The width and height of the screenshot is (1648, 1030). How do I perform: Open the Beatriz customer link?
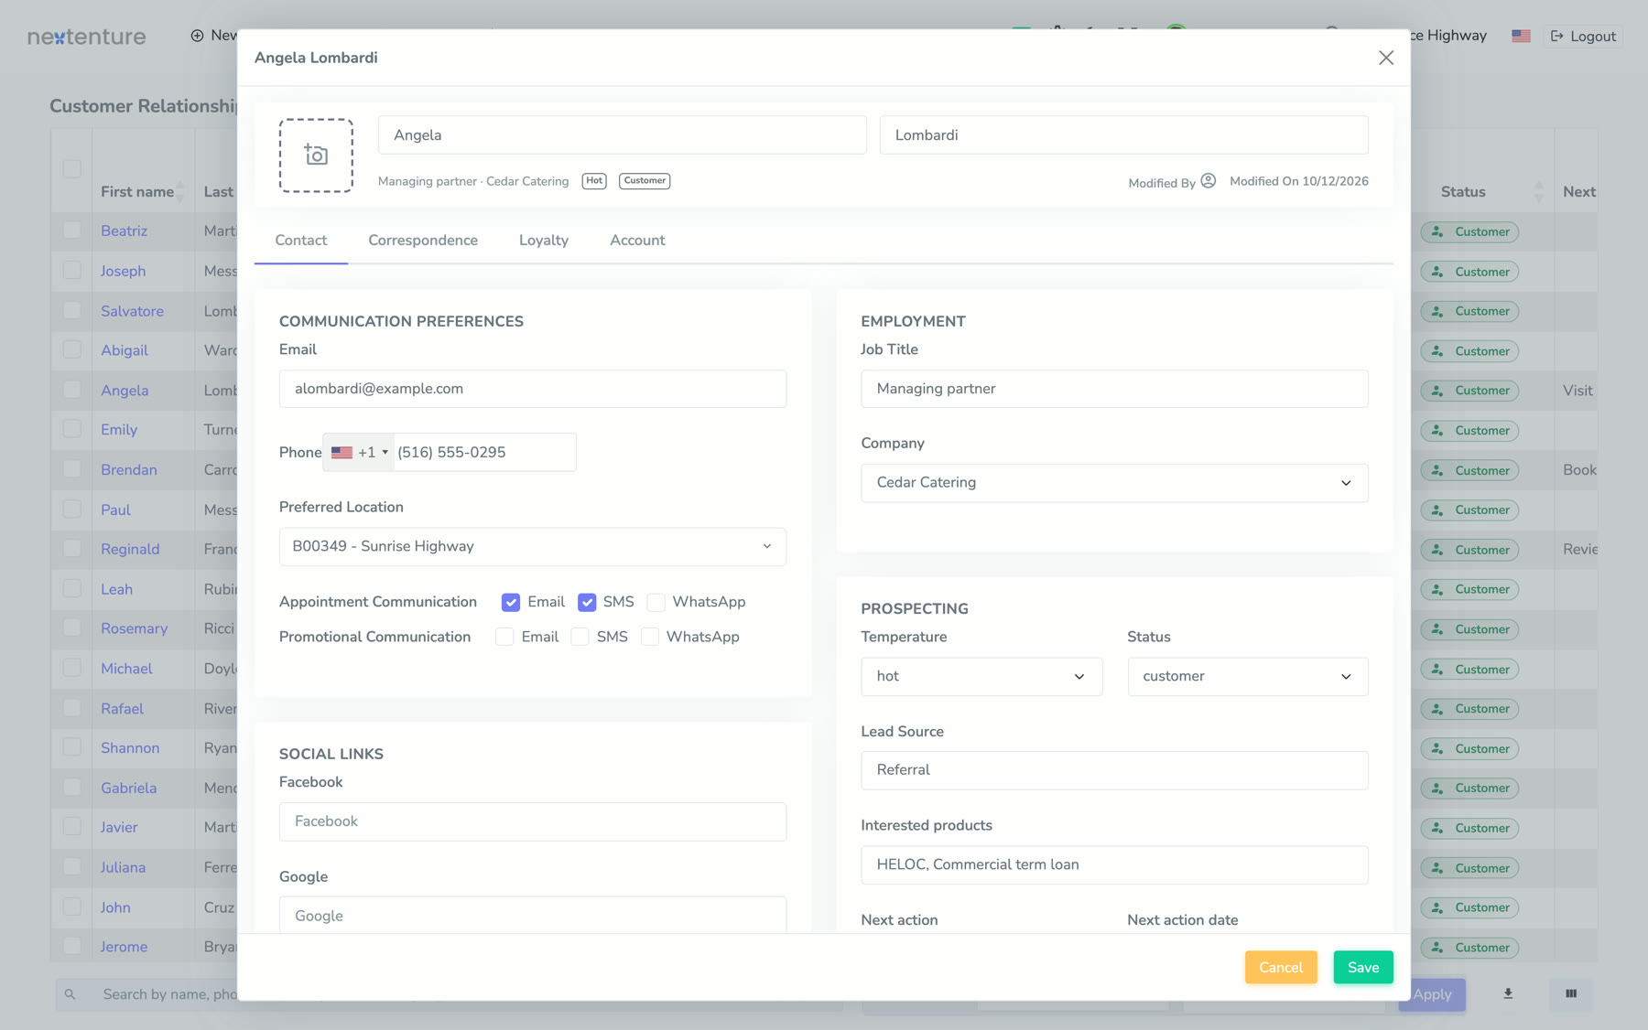124,231
